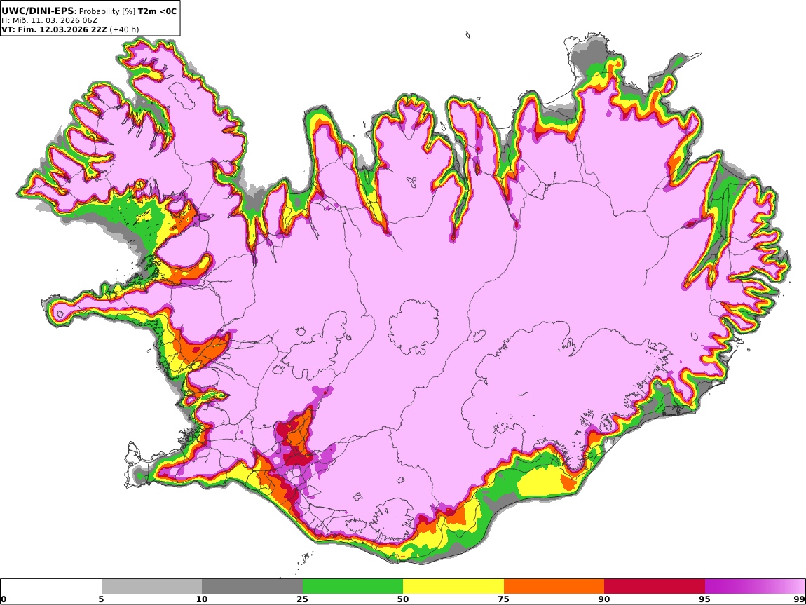
Task: Click the legend value '25'
Action: (302, 599)
